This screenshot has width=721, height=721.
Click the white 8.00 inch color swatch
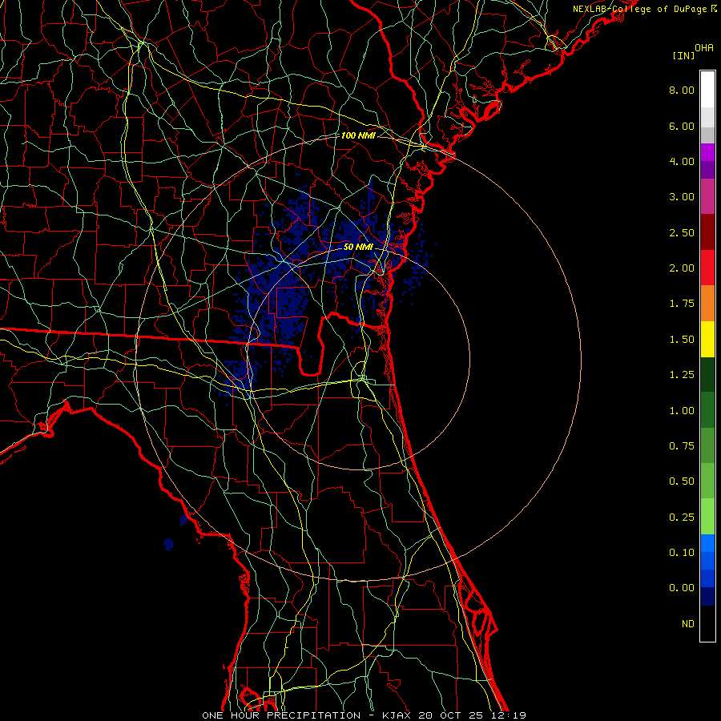707,90
